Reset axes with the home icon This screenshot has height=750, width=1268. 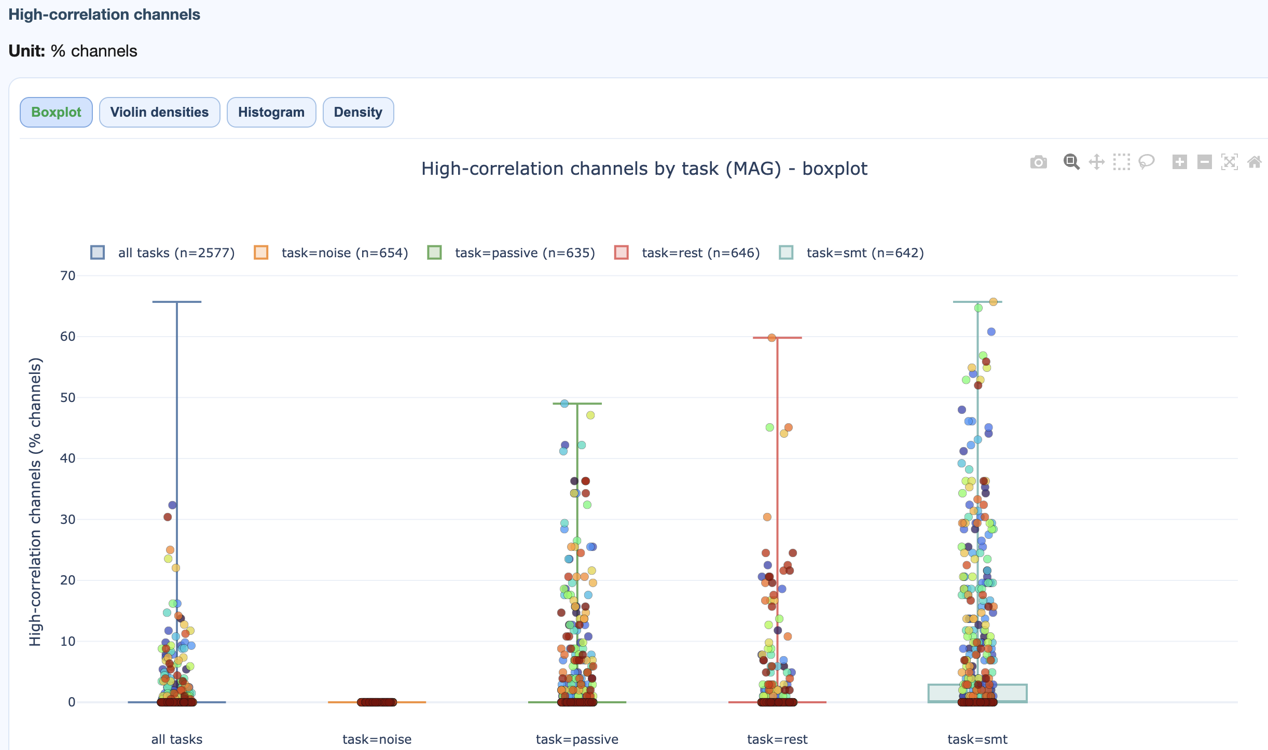[1254, 162]
